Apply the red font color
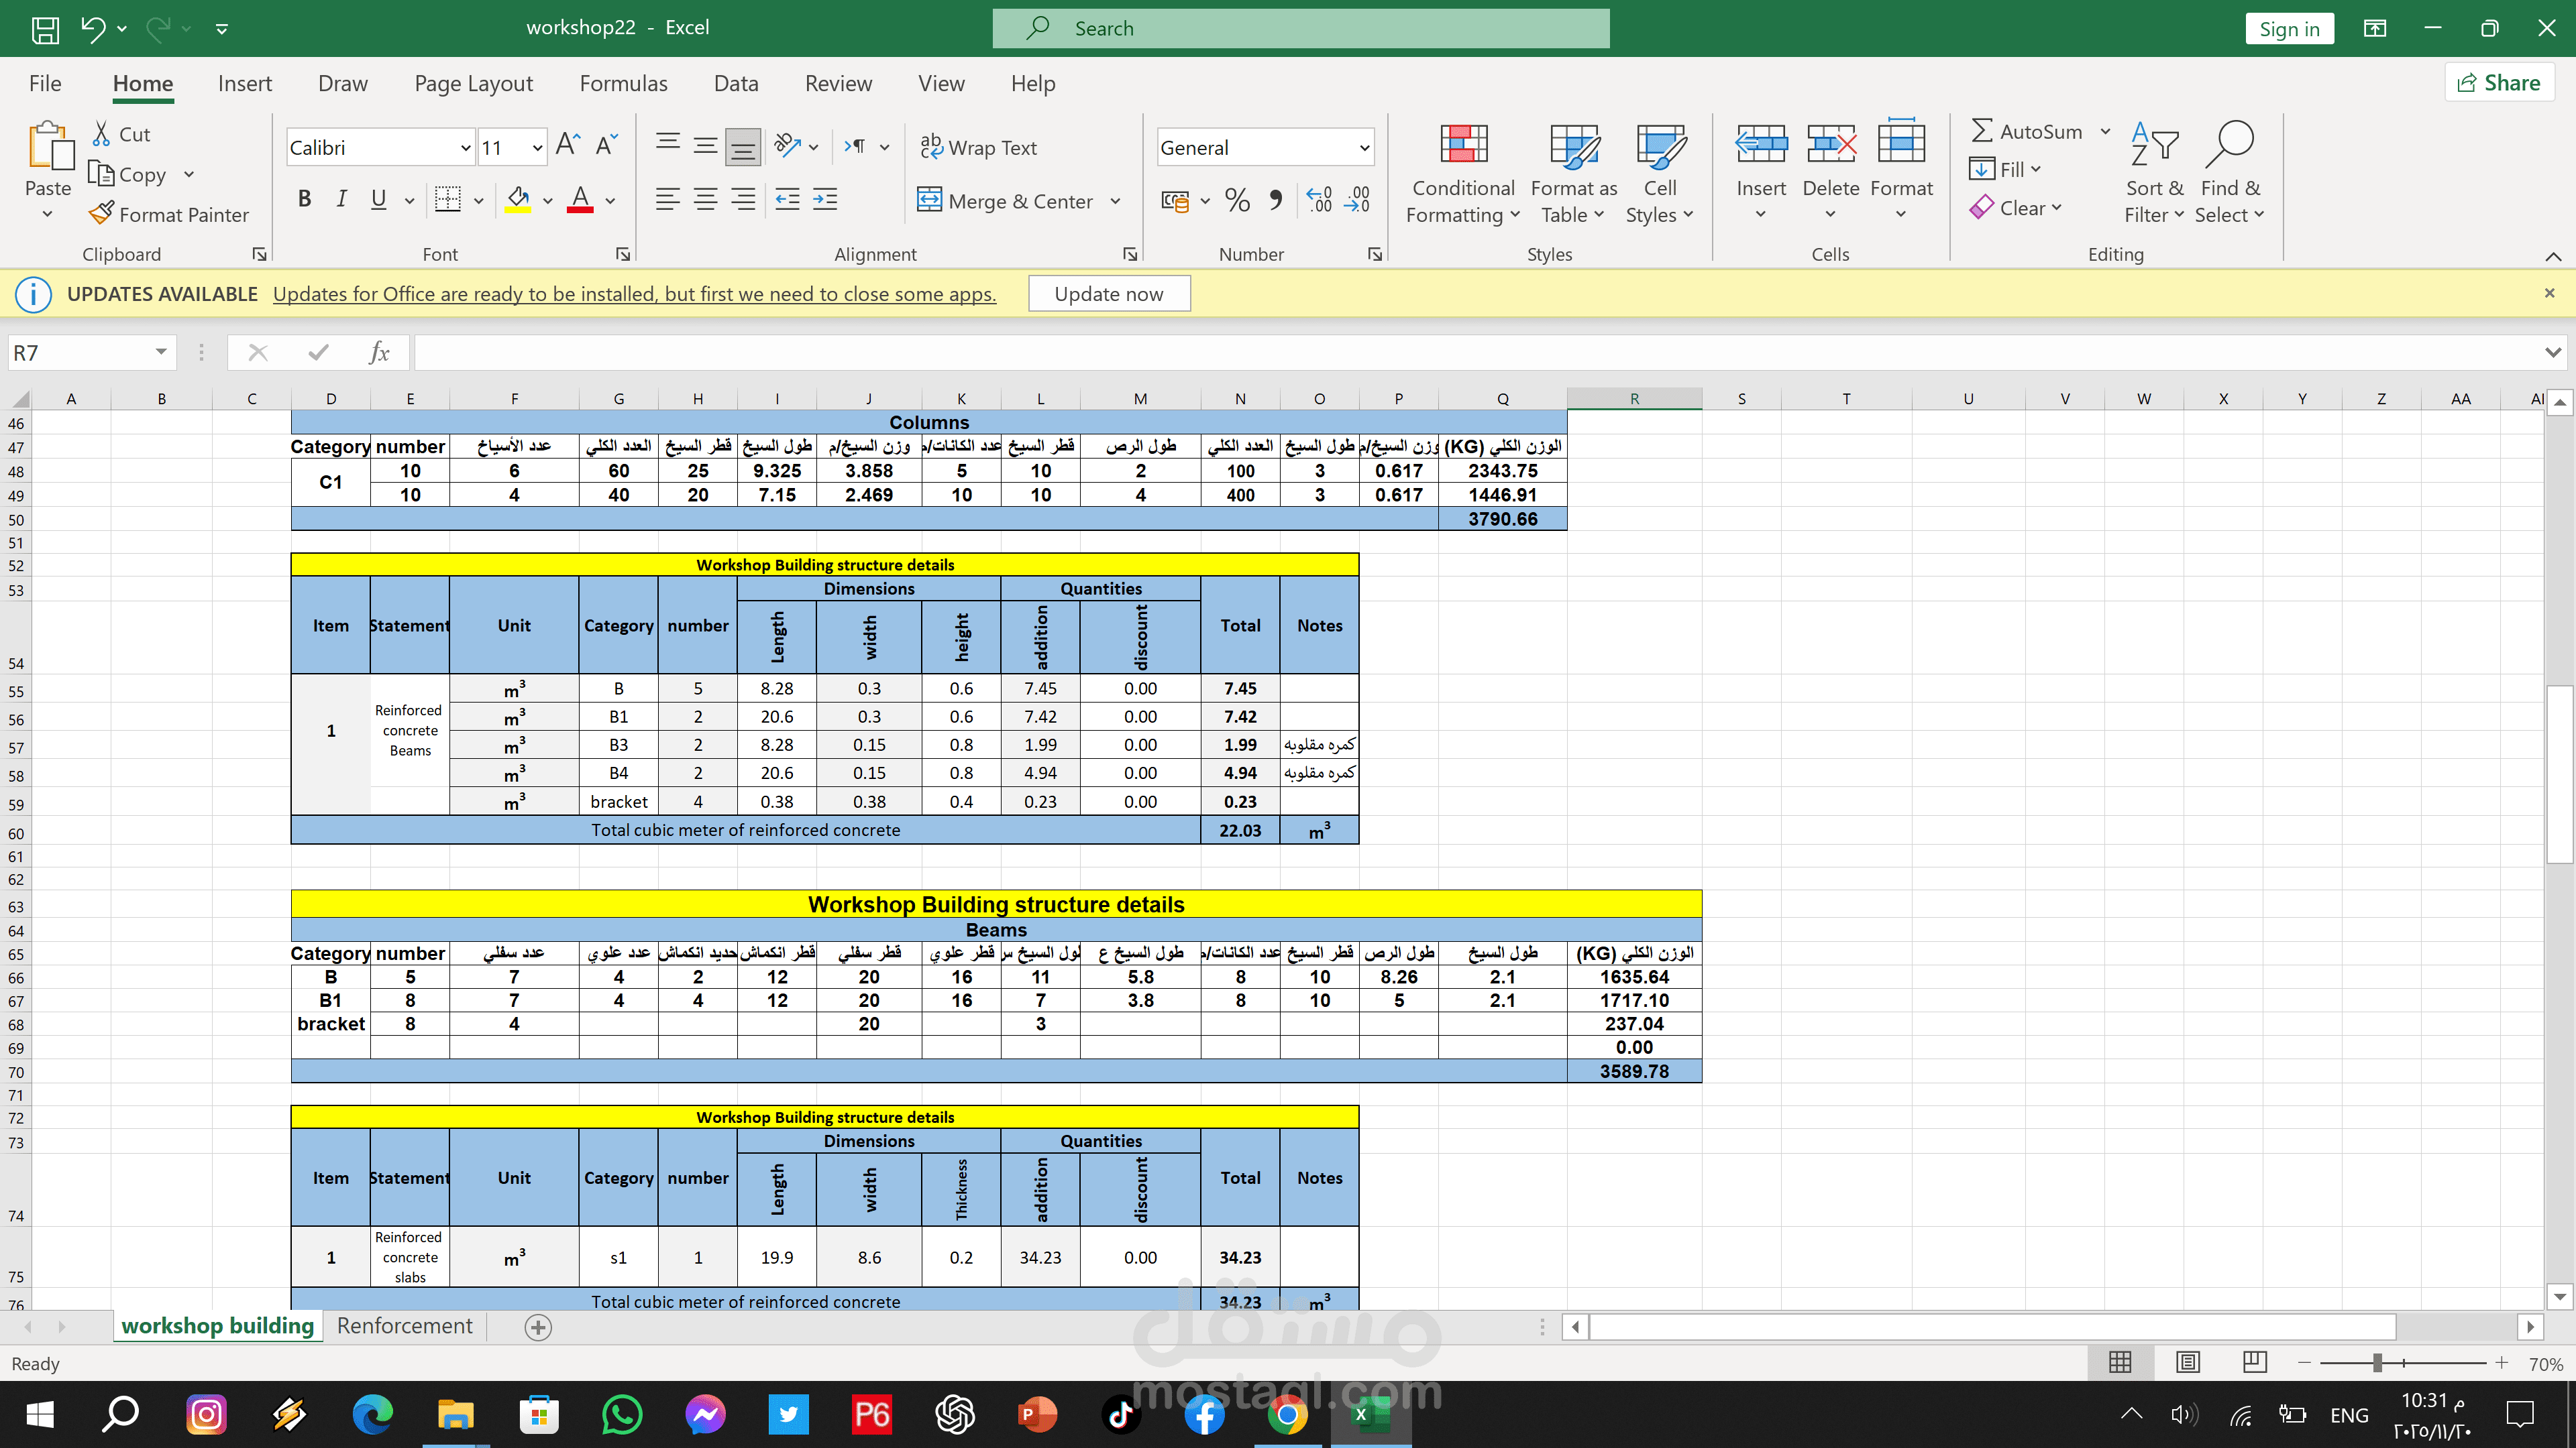 tap(580, 200)
